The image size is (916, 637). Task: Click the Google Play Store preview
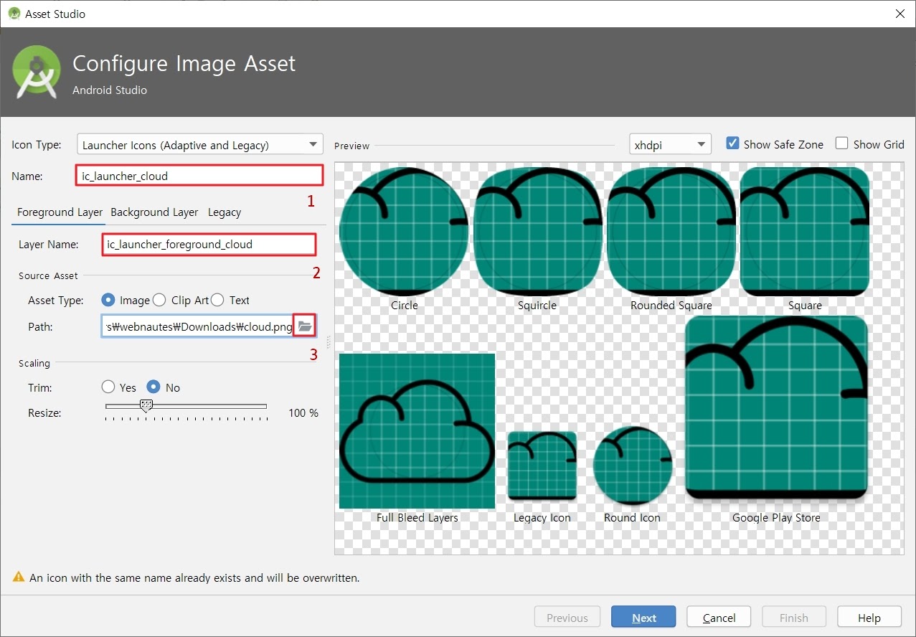(776, 407)
